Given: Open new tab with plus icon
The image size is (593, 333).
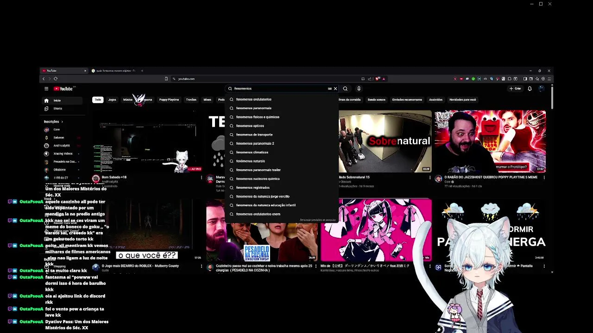Looking at the screenshot, I should pos(142,71).
